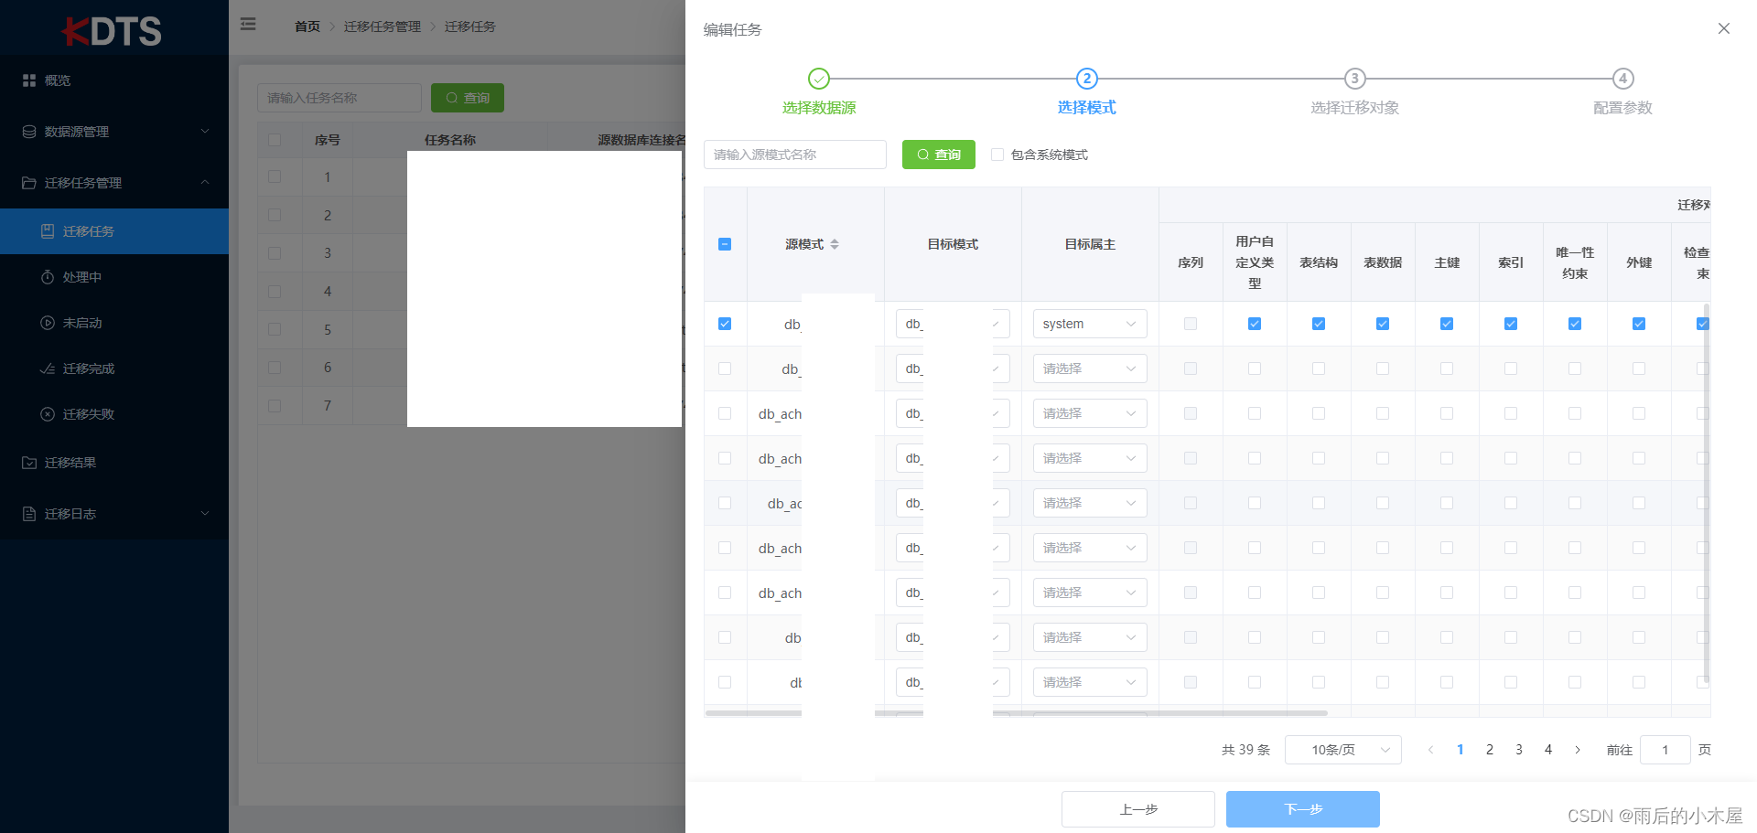Select 迁移任务 sidebar menu item
The image size is (1757, 833).
(x=114, y=231)
